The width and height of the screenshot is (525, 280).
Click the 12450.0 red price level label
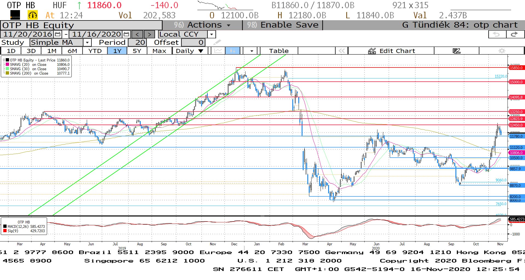516,125
